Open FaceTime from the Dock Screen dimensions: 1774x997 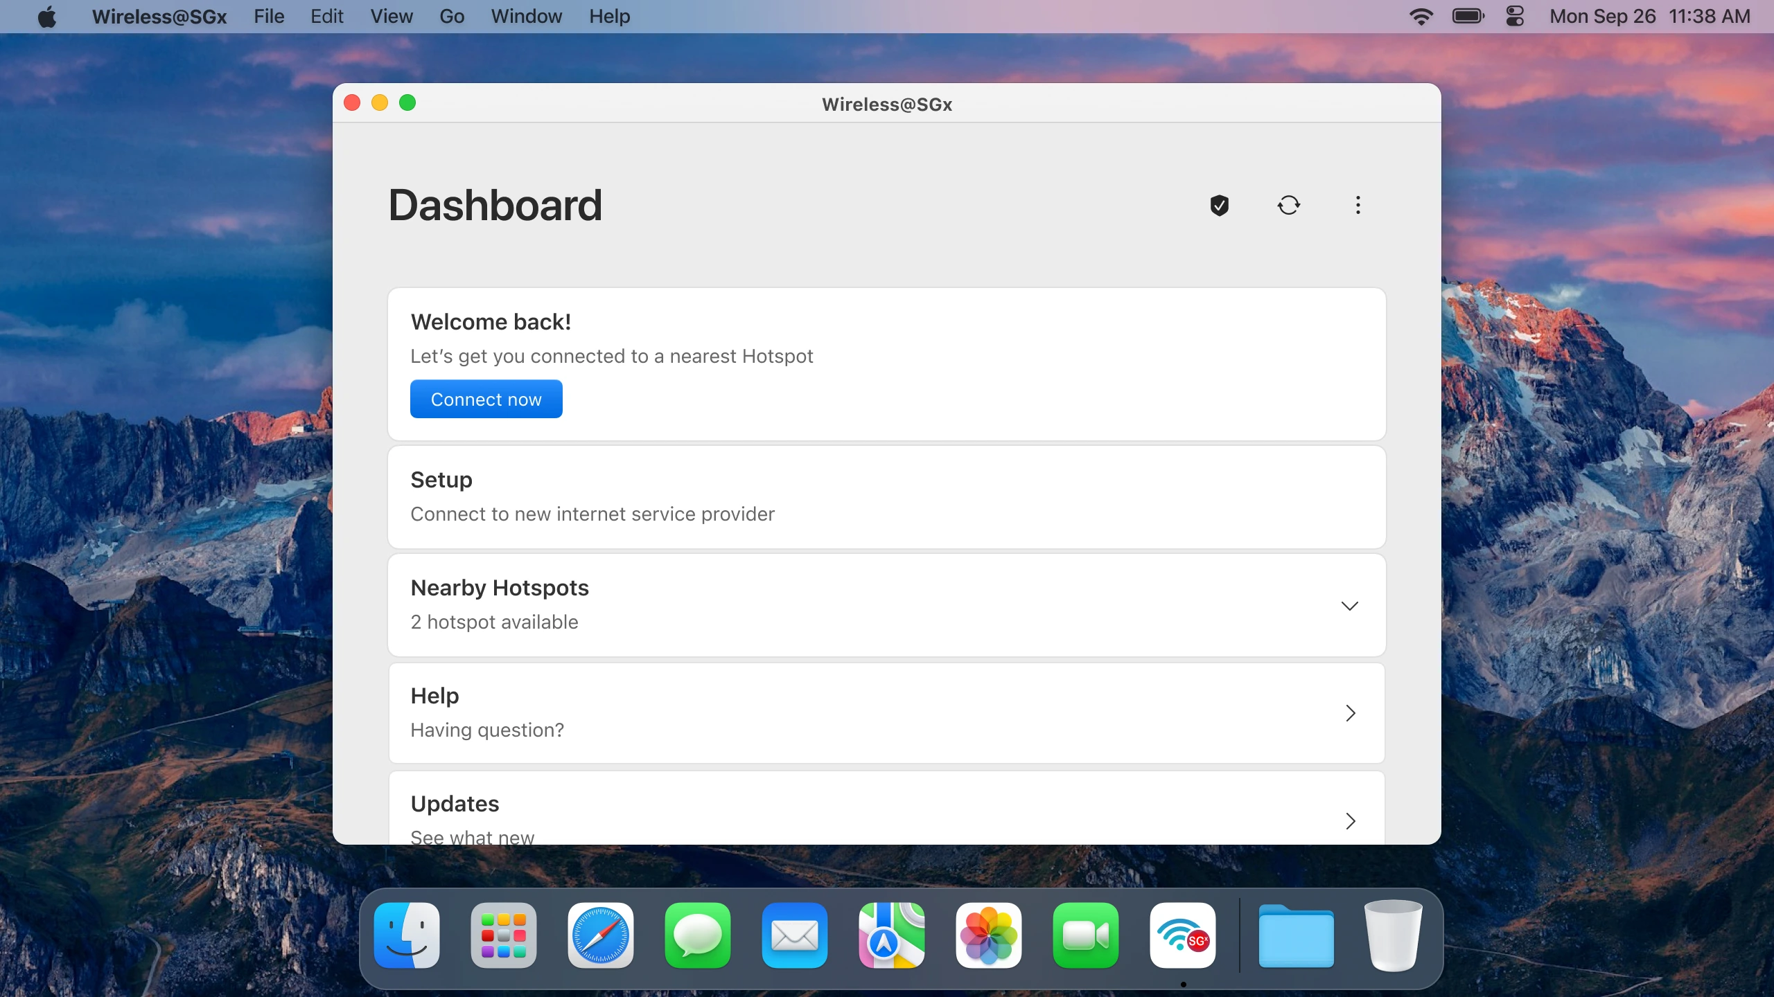(1085, 935)
